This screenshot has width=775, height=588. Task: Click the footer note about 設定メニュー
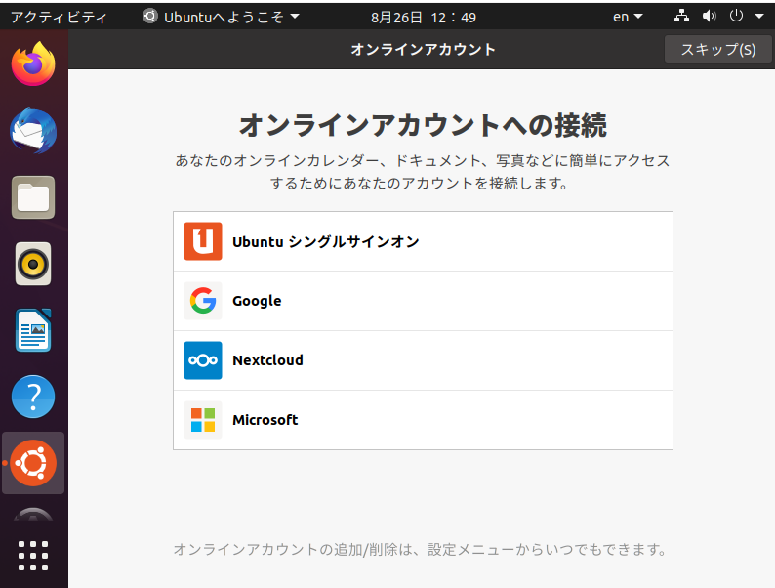click(420, 550)
